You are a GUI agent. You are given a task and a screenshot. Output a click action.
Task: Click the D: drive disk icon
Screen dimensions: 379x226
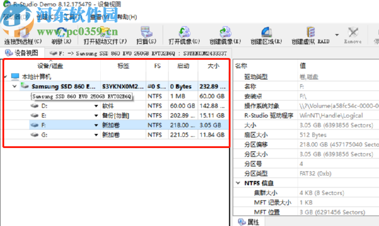click(34, 106)
